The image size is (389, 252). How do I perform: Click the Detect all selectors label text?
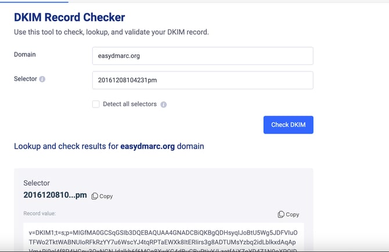tap(129, 104)
